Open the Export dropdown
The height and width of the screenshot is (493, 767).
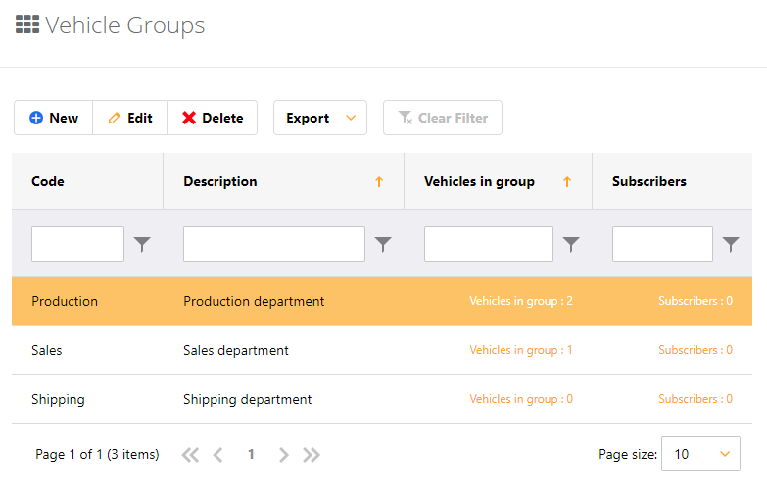320,118
